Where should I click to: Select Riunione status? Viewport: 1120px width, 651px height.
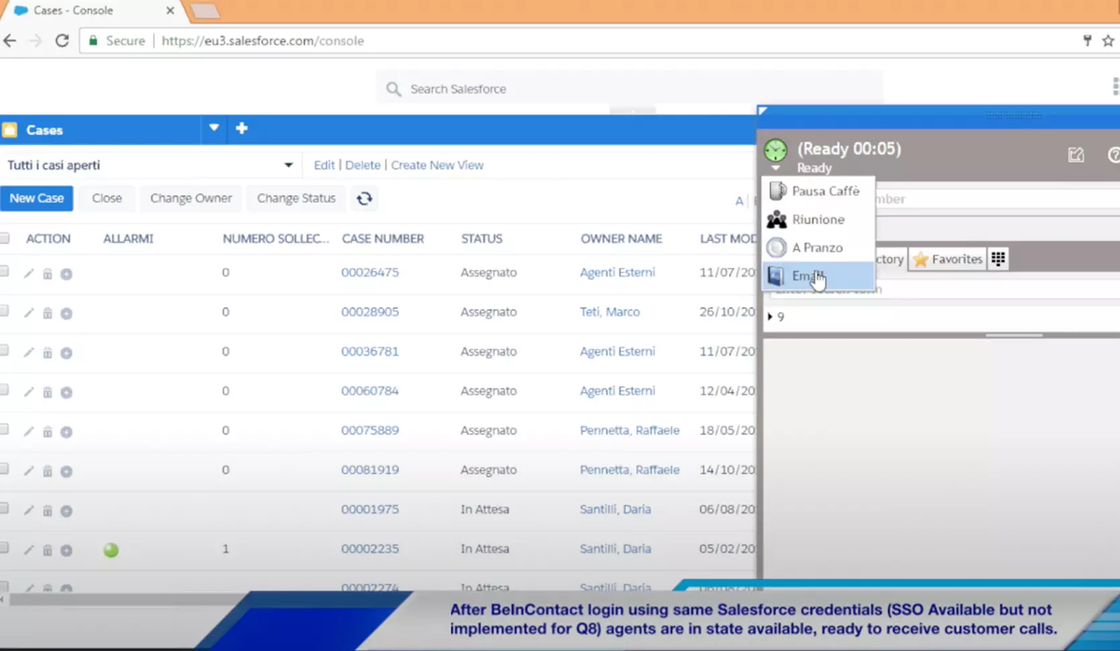pos(819,219)
